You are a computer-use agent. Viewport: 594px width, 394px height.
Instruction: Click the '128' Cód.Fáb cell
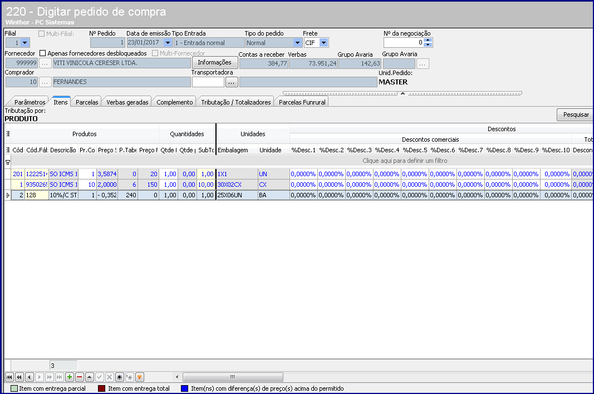(36, 195)
